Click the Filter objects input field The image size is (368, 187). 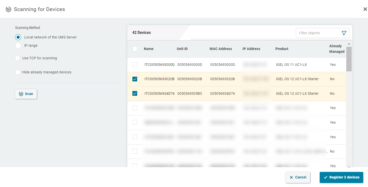point(317,33)
